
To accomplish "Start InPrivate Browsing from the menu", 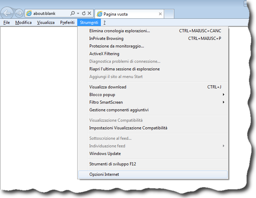I will pos(106,38).
